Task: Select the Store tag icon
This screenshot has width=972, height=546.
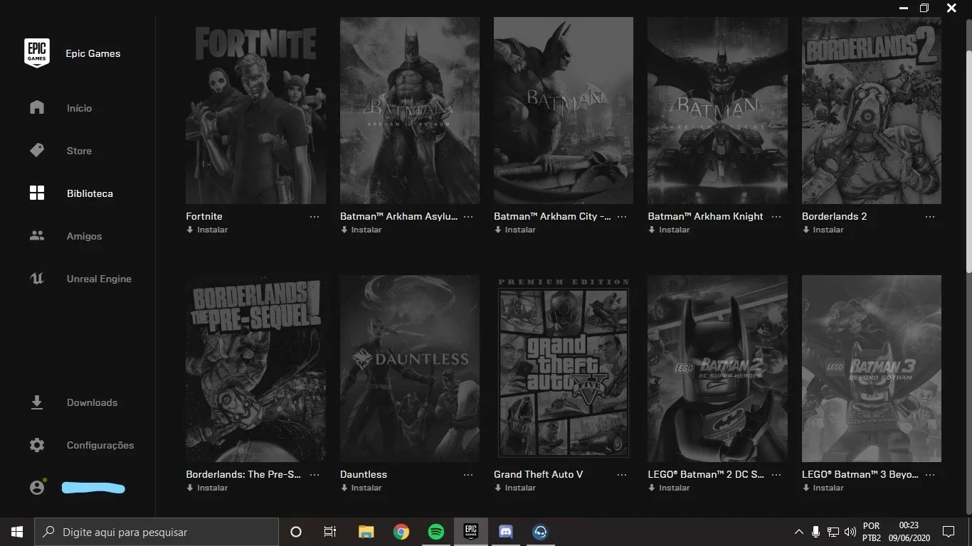Action: pos(37,151)
